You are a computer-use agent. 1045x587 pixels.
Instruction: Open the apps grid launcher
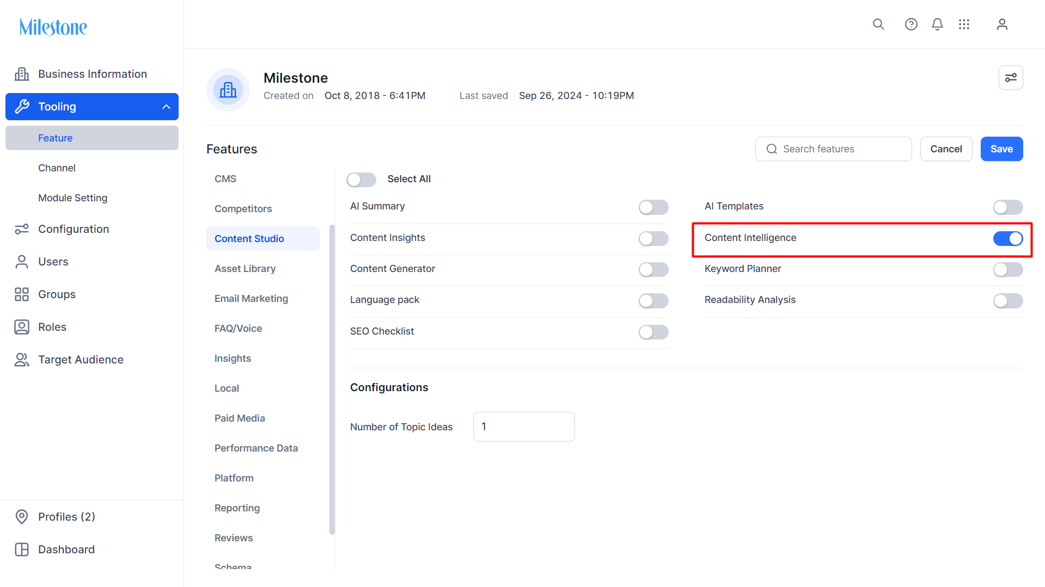pos(964,24)
